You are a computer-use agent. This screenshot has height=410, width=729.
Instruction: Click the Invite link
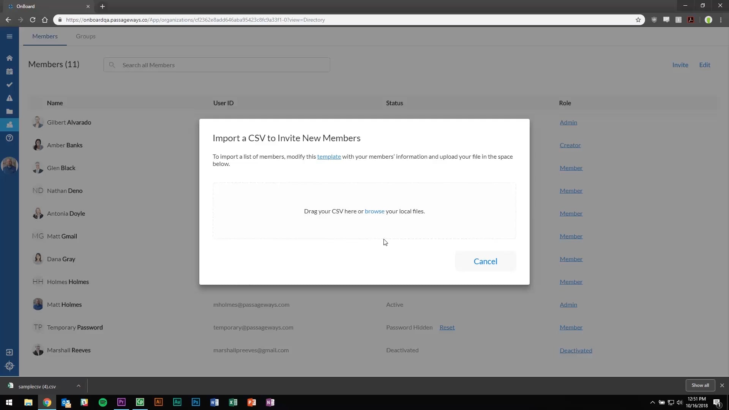(680, 65)
